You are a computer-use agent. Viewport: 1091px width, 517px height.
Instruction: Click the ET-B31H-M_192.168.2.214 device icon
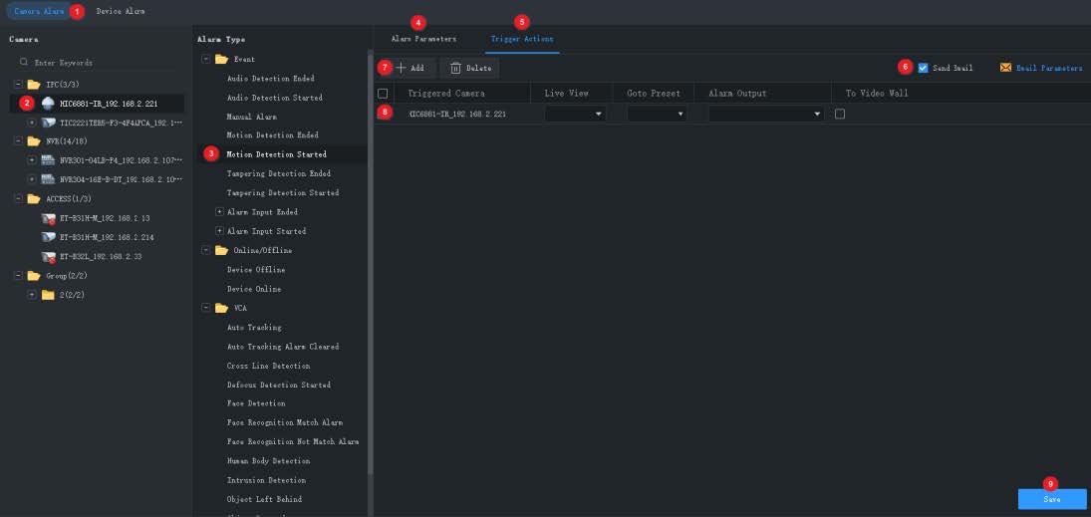47,237
